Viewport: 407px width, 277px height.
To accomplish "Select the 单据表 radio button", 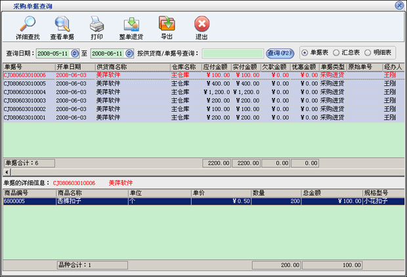I will point(306,53).
